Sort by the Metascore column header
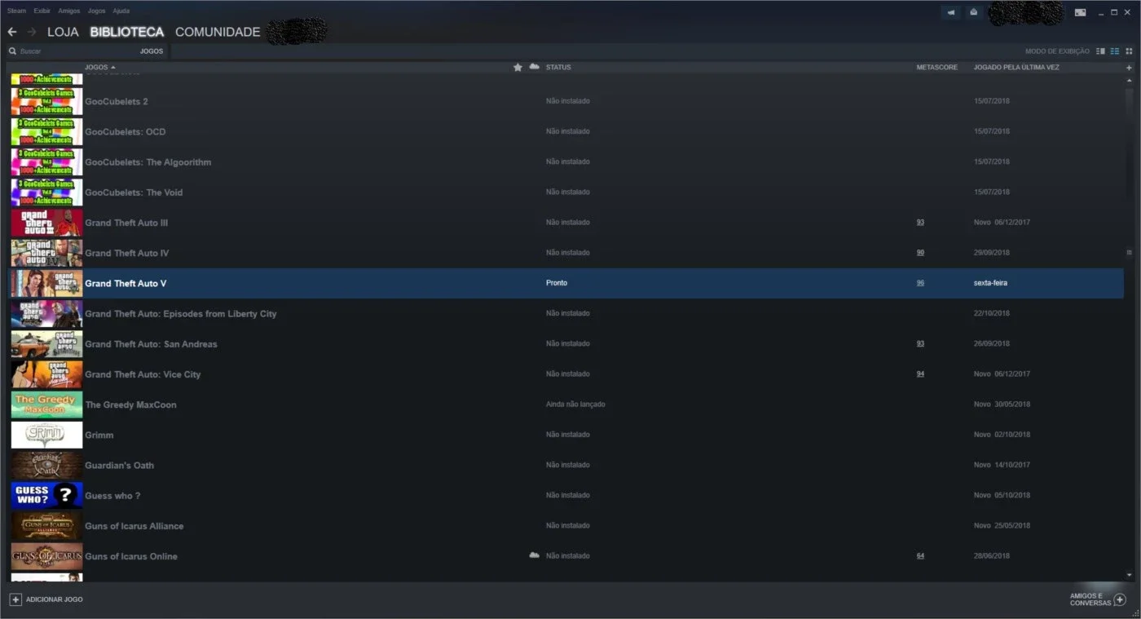 tap(936, 67)
